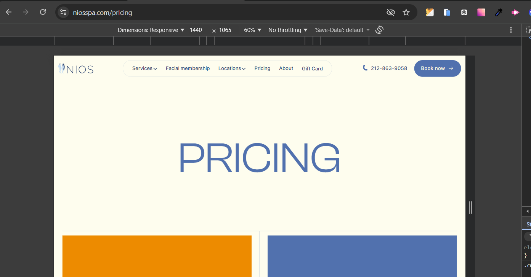Open the 'Save-Data': default dropdown

pos(342,30)
